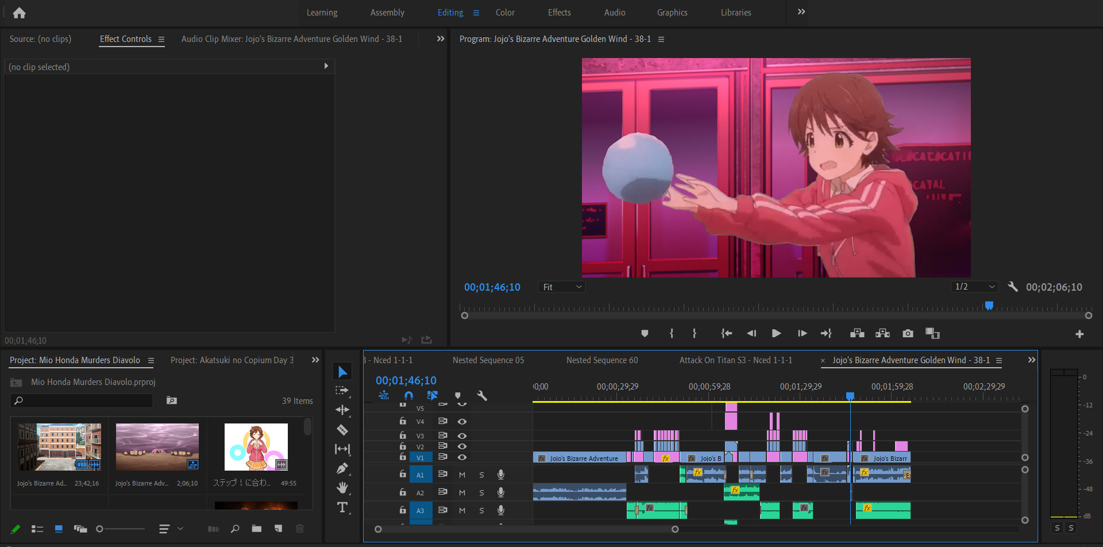The height and width of the screenshot is (547, 1103).
Task: Select the Type tool
Action: click(342, 507)
